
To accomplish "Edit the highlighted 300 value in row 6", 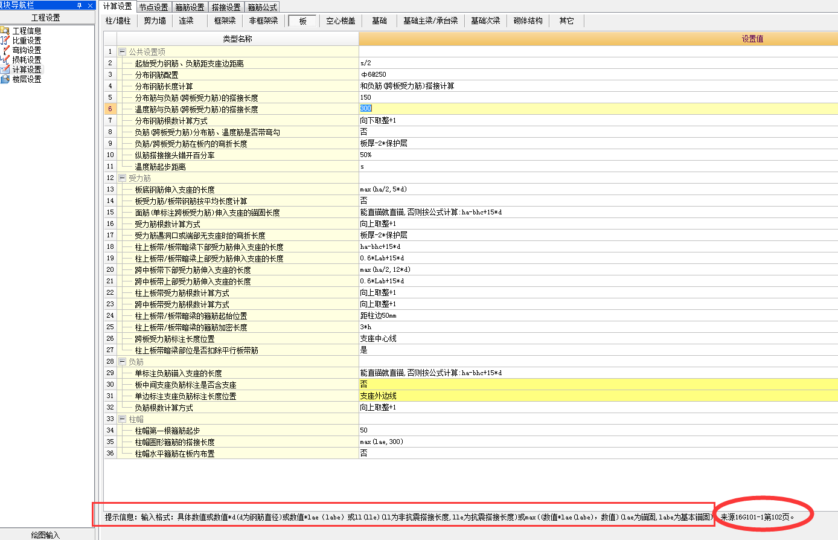I will click(598, 109).
